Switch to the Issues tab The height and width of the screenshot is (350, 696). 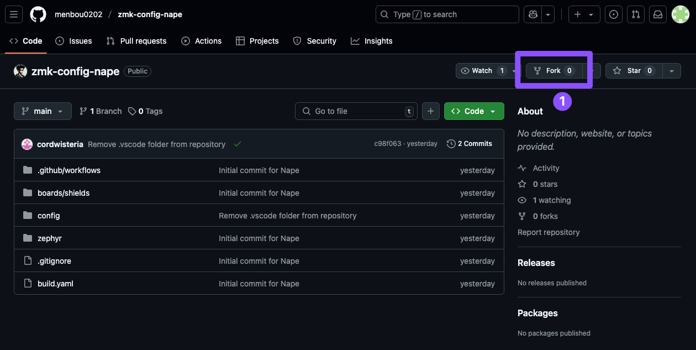[74, 41]
